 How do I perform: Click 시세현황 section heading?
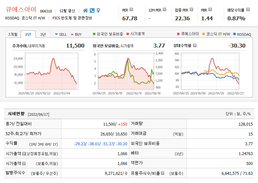(16, 113)
